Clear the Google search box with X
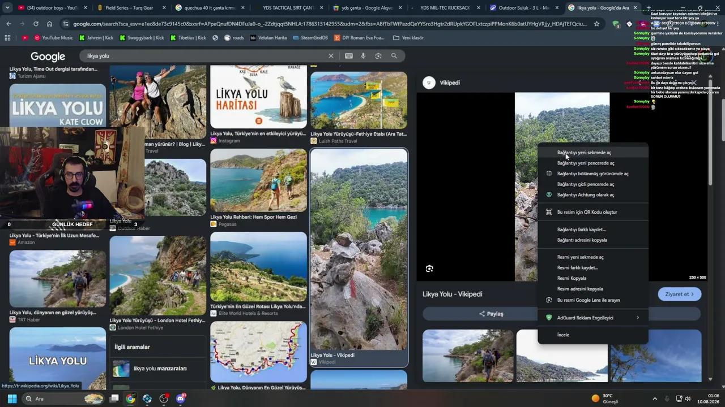Viewport: 725px width, 407px height. click(x=331, y=56)
